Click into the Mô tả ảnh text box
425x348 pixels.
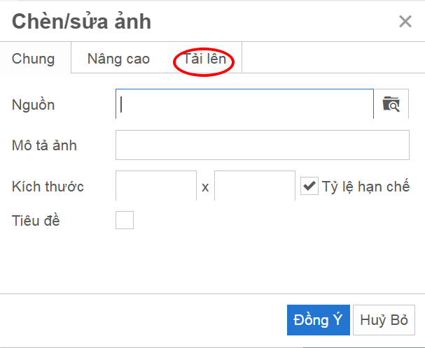[263, 145]
